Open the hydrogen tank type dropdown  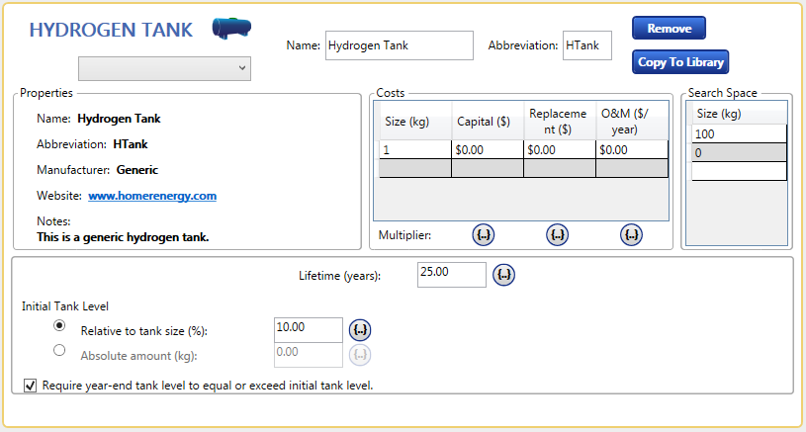point(164,67)
